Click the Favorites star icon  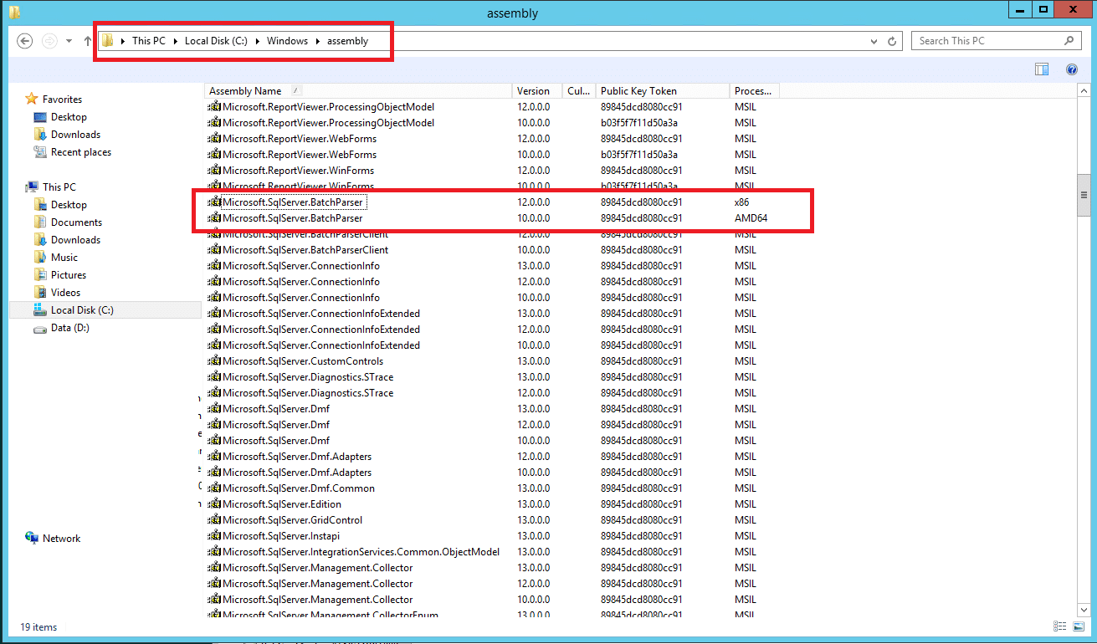click(x=32, y=100)
